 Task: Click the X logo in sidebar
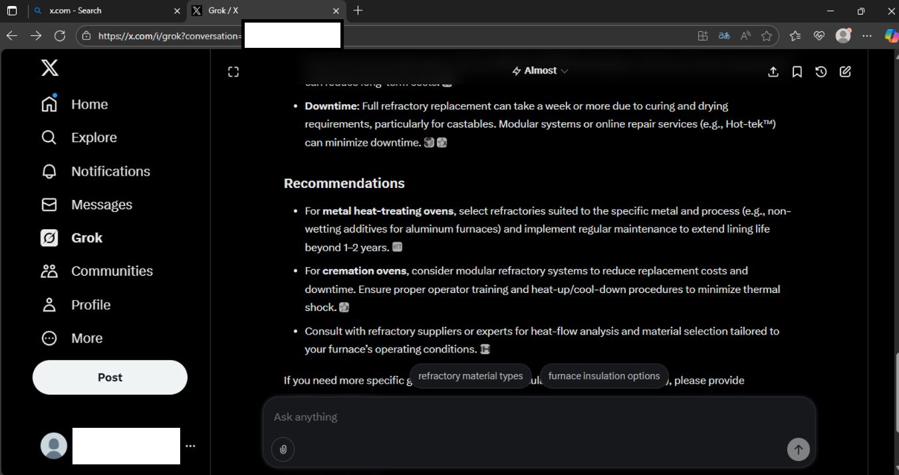click(50, 68)
